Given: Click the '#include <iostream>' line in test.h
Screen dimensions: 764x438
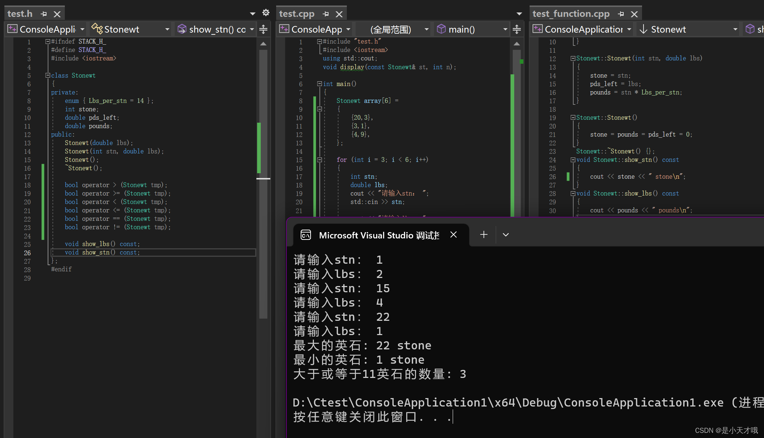Looking at the screenshot, I should [84, 59].
